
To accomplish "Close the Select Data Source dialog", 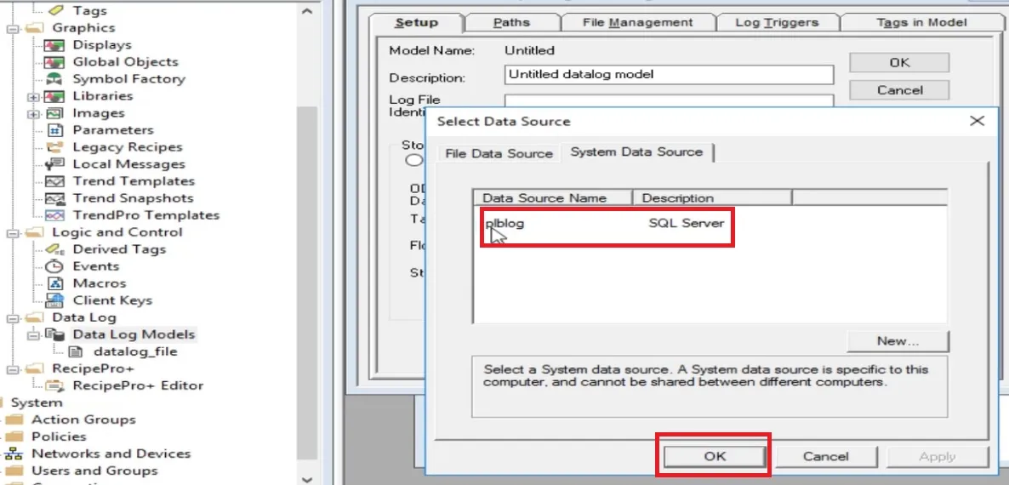I will (x=977, y=121).
